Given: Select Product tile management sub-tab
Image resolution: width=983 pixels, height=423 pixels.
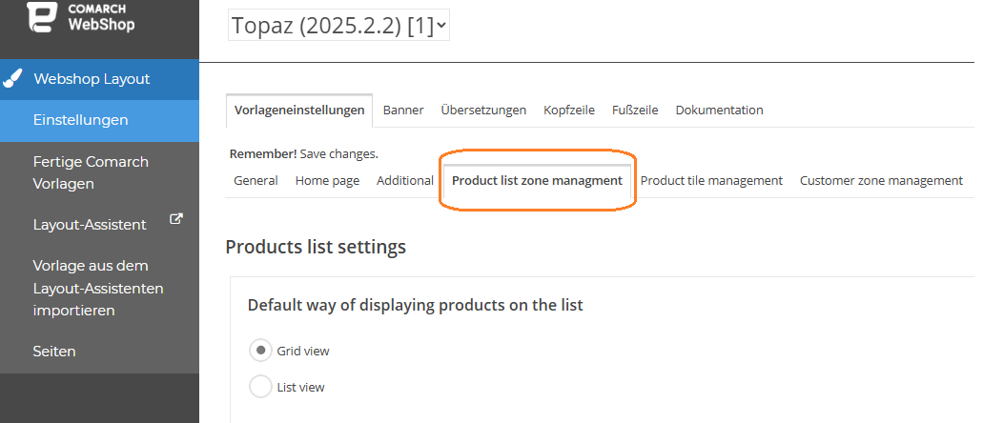Looking at the screenshot, I should [711, 180].
